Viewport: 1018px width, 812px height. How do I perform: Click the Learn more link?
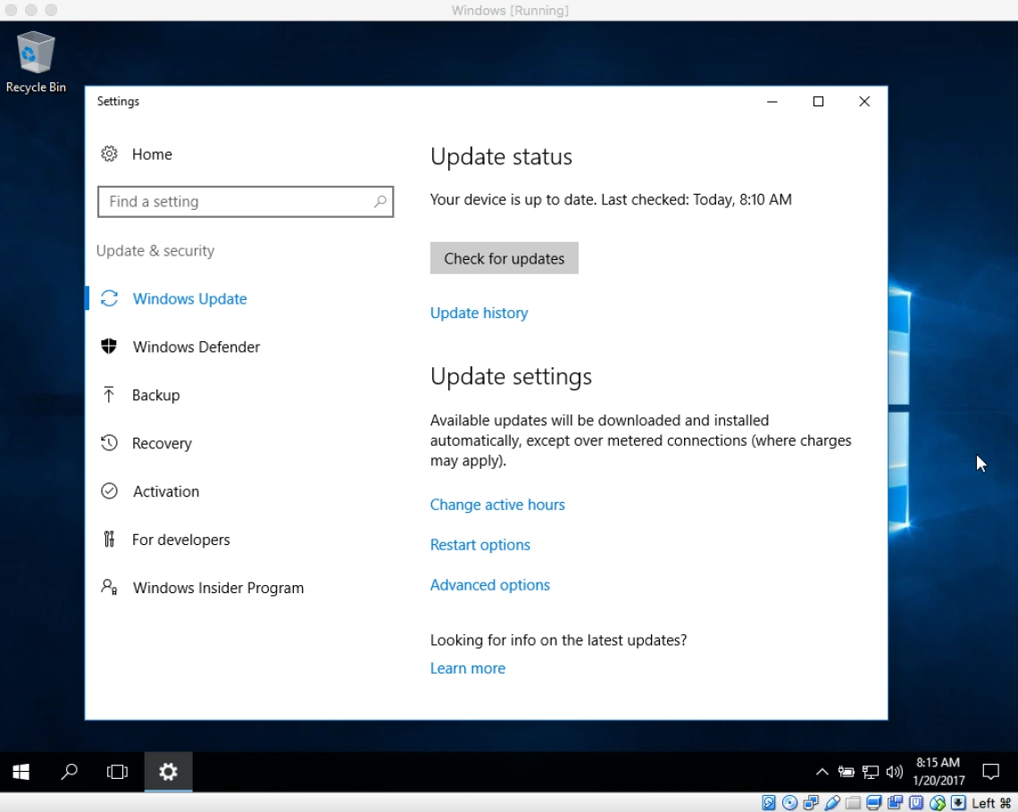[468, 668]
